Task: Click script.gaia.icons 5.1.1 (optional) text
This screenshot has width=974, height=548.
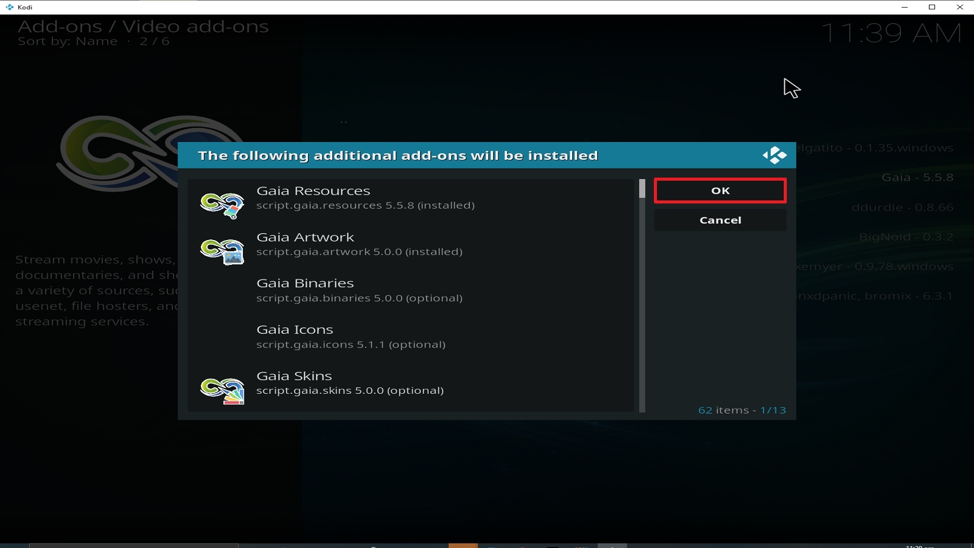Action: tap(351, 345)
